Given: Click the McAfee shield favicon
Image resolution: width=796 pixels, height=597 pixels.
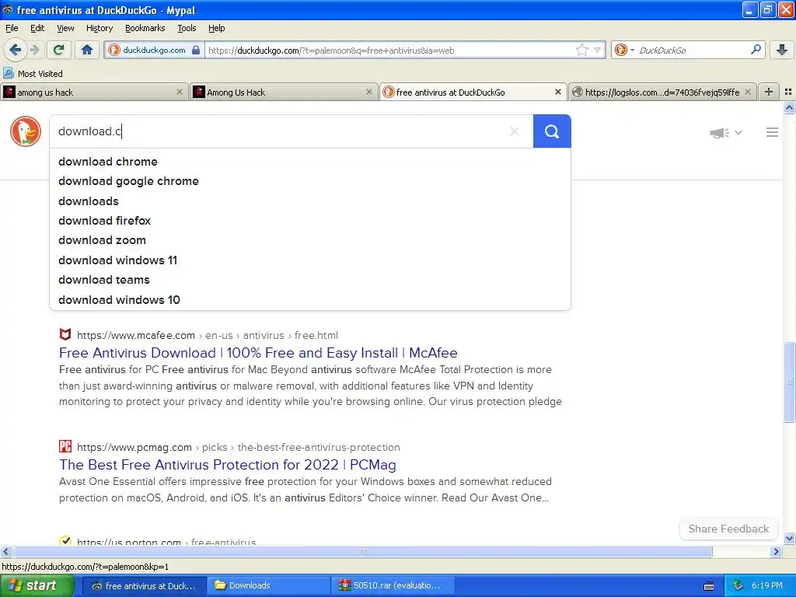Looking at the screenshot, I should click(x=65, y=334).
